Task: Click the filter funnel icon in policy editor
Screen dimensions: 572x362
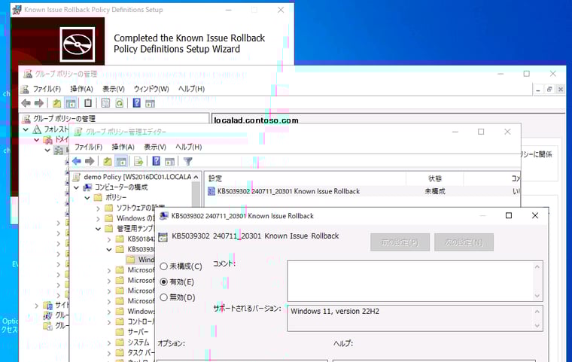Action: [188, 161]
